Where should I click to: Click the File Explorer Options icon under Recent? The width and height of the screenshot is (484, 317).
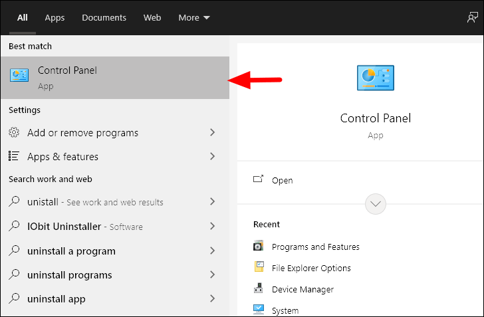click(x=259, y=266)
